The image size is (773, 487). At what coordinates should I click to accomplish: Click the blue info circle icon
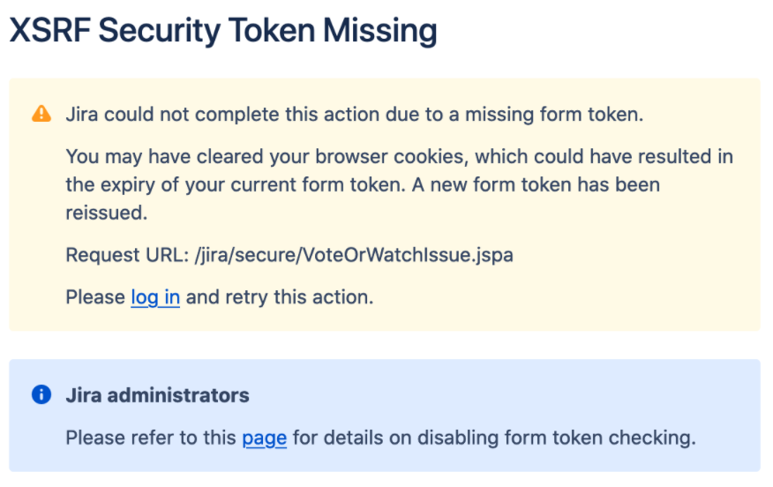[x=41, y=394]
